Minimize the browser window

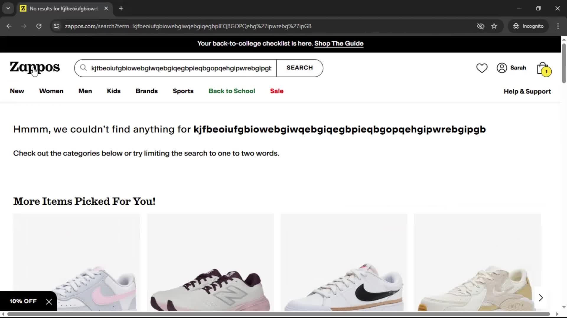[x=519, y=9]
